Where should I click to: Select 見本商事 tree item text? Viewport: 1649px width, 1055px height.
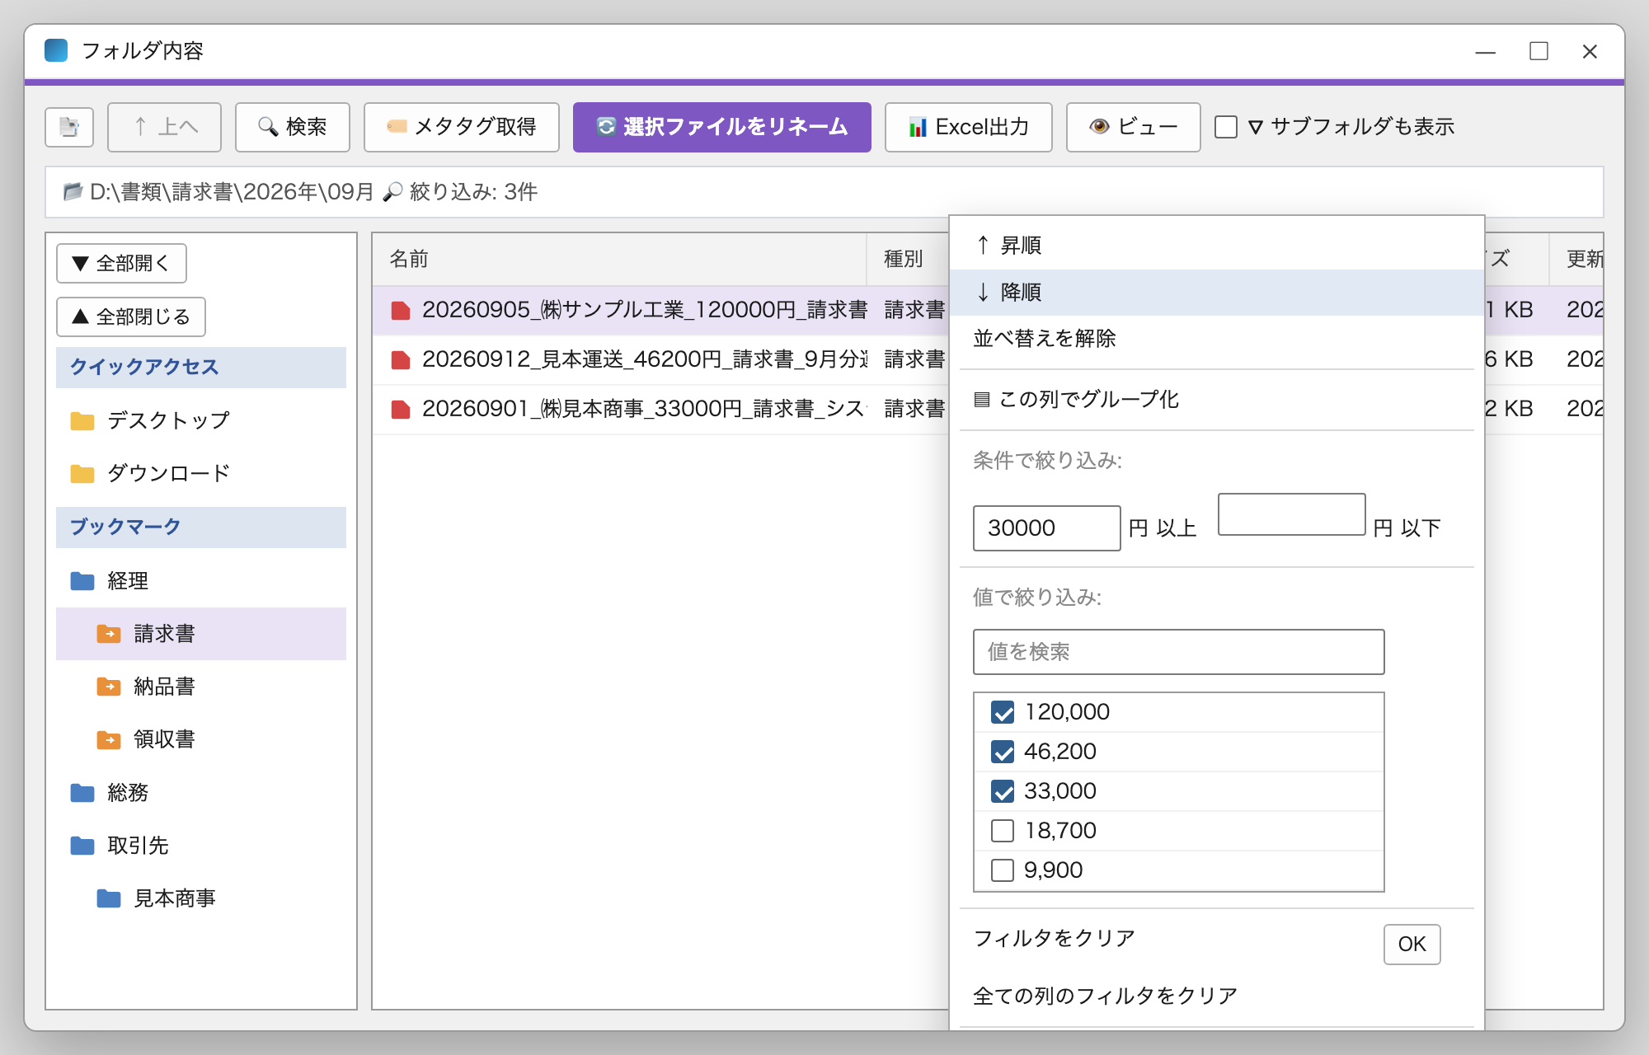[x=175, y=898]
